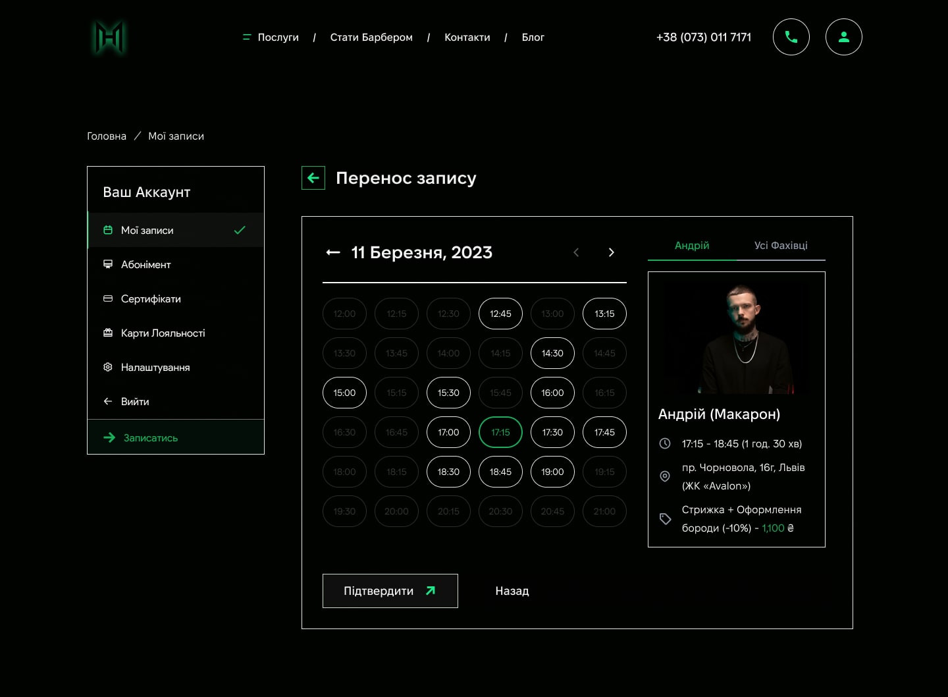Open Сертифікати in the account sidebar
948x697 pixels.
pyautogui.click(x=151, y=298)
